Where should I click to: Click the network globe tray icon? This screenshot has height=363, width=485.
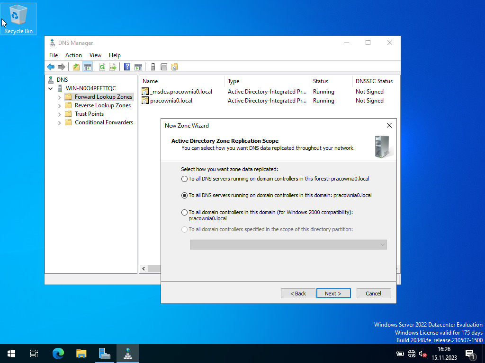pyautogui.click(x=412, y=354)
